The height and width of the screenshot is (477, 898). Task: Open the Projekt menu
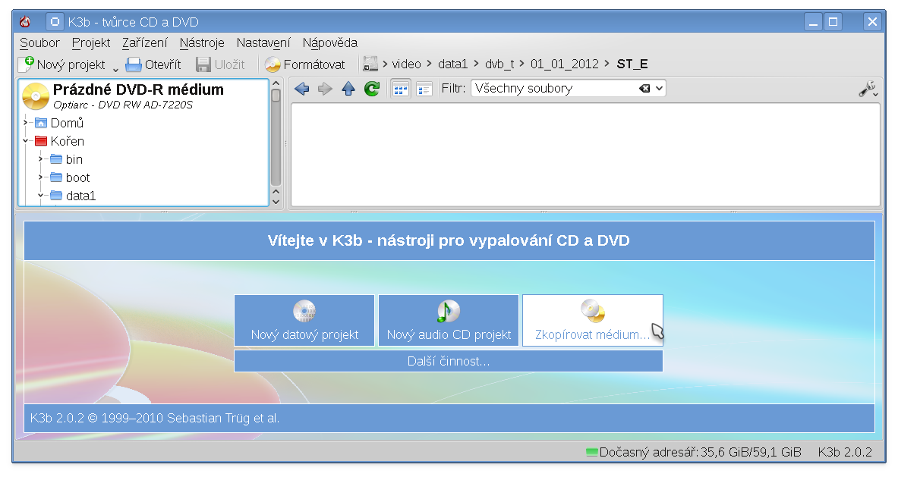[x=91, y=43]
